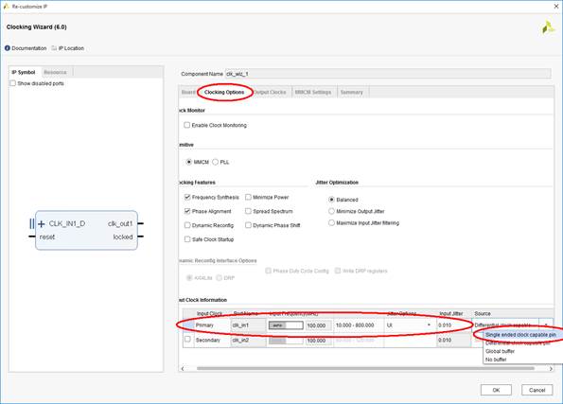Click the window icon in title bar
Screen dimensions: 563x404
tap(6, 6)
